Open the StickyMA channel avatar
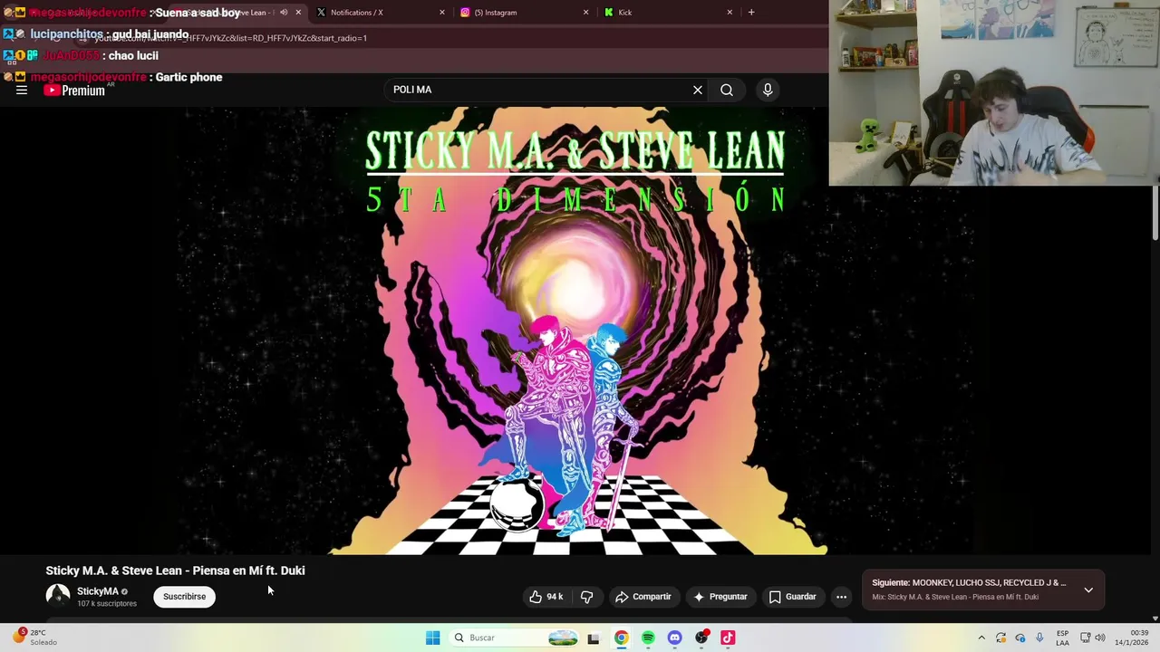Screen dimensions: 1160x652 [58, 596]
